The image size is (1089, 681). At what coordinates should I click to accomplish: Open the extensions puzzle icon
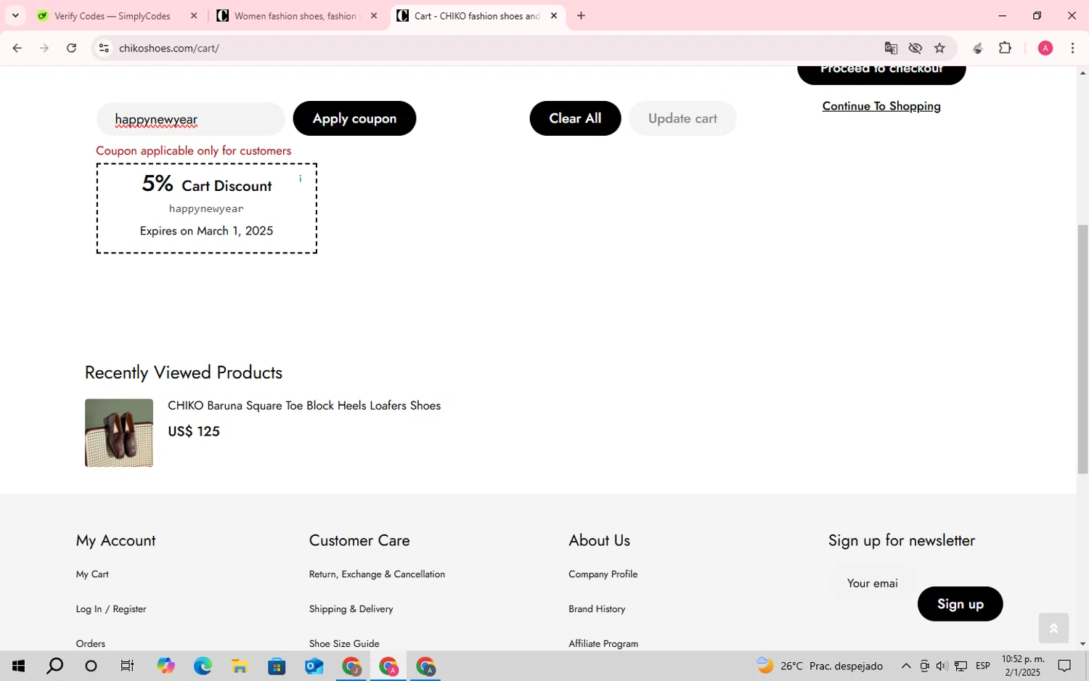click(x=1005, y=48)
